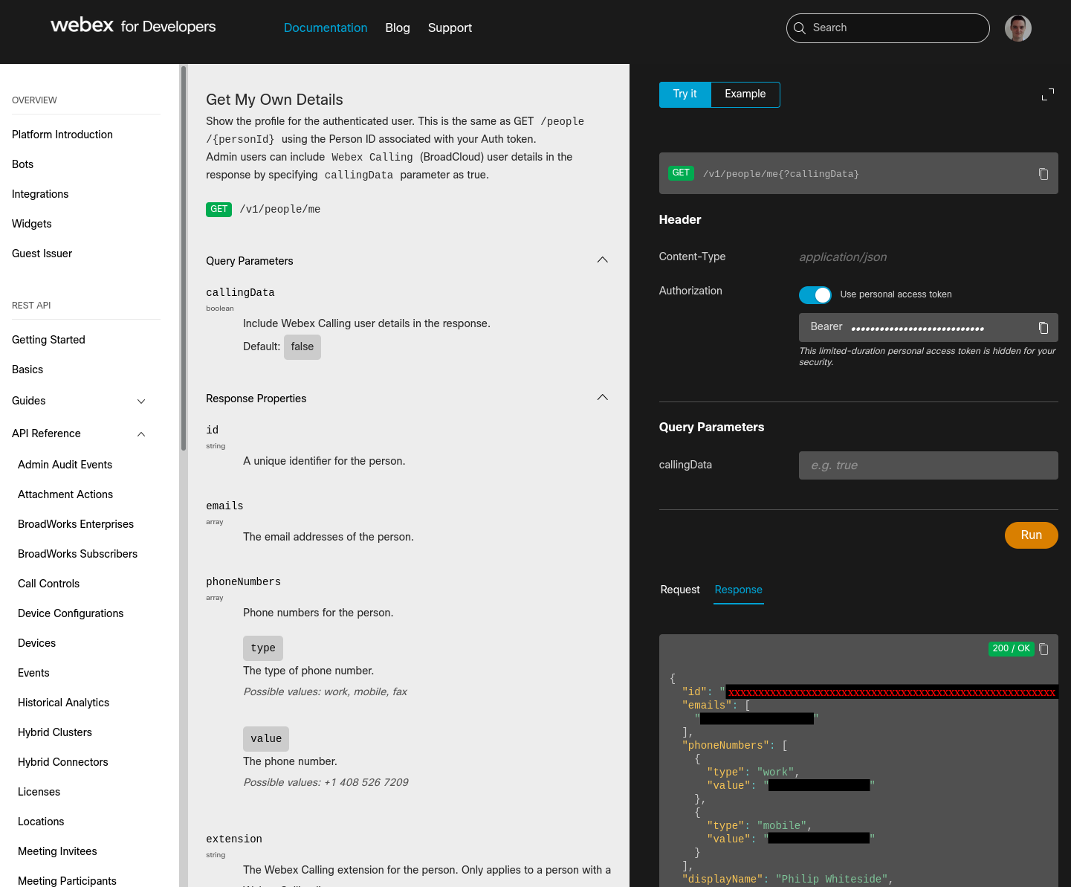Open the user profile avatar menu
The width and height of the screenshot is (1071, 887).
(x=1018, y=28)
